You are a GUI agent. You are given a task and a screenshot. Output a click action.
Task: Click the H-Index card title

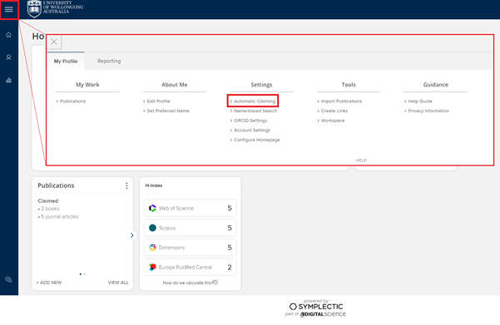point(154,185)
